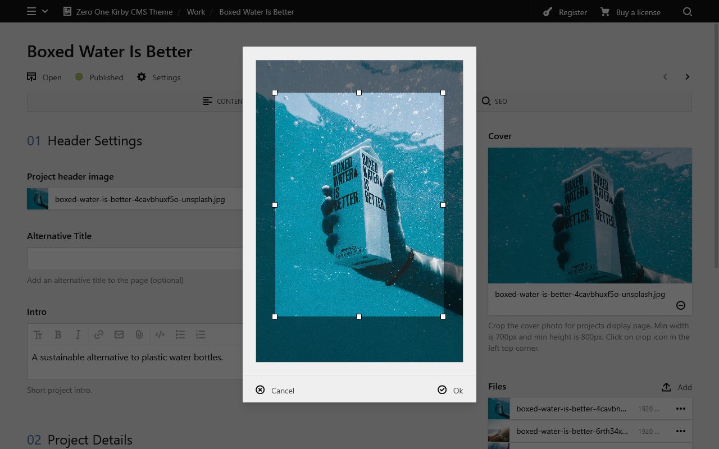This screenshot has height=449, width=719.
Task: Switch to the Content tab
Action: coord(223,101)
